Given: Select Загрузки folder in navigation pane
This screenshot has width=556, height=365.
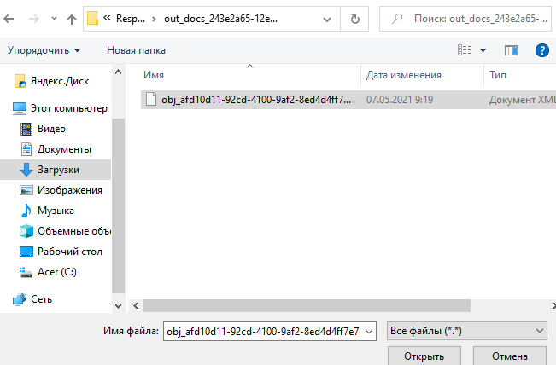Looking at the screenshot, I should pyautogui.click(x=57, y=170).
